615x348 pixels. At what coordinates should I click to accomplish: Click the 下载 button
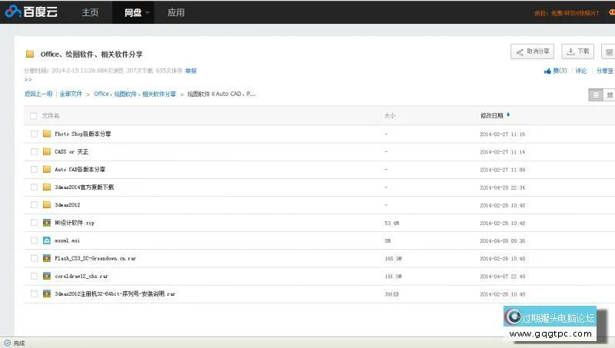tap(578, 51)
